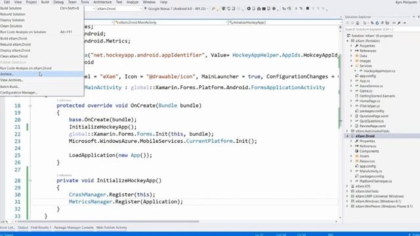
Task: Select Game.cs in Solution Explorer
Action: 366,91
